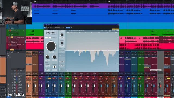Click the large depth knob in soothe2
This screenshot has width=174, height=98.
point(51,46)
